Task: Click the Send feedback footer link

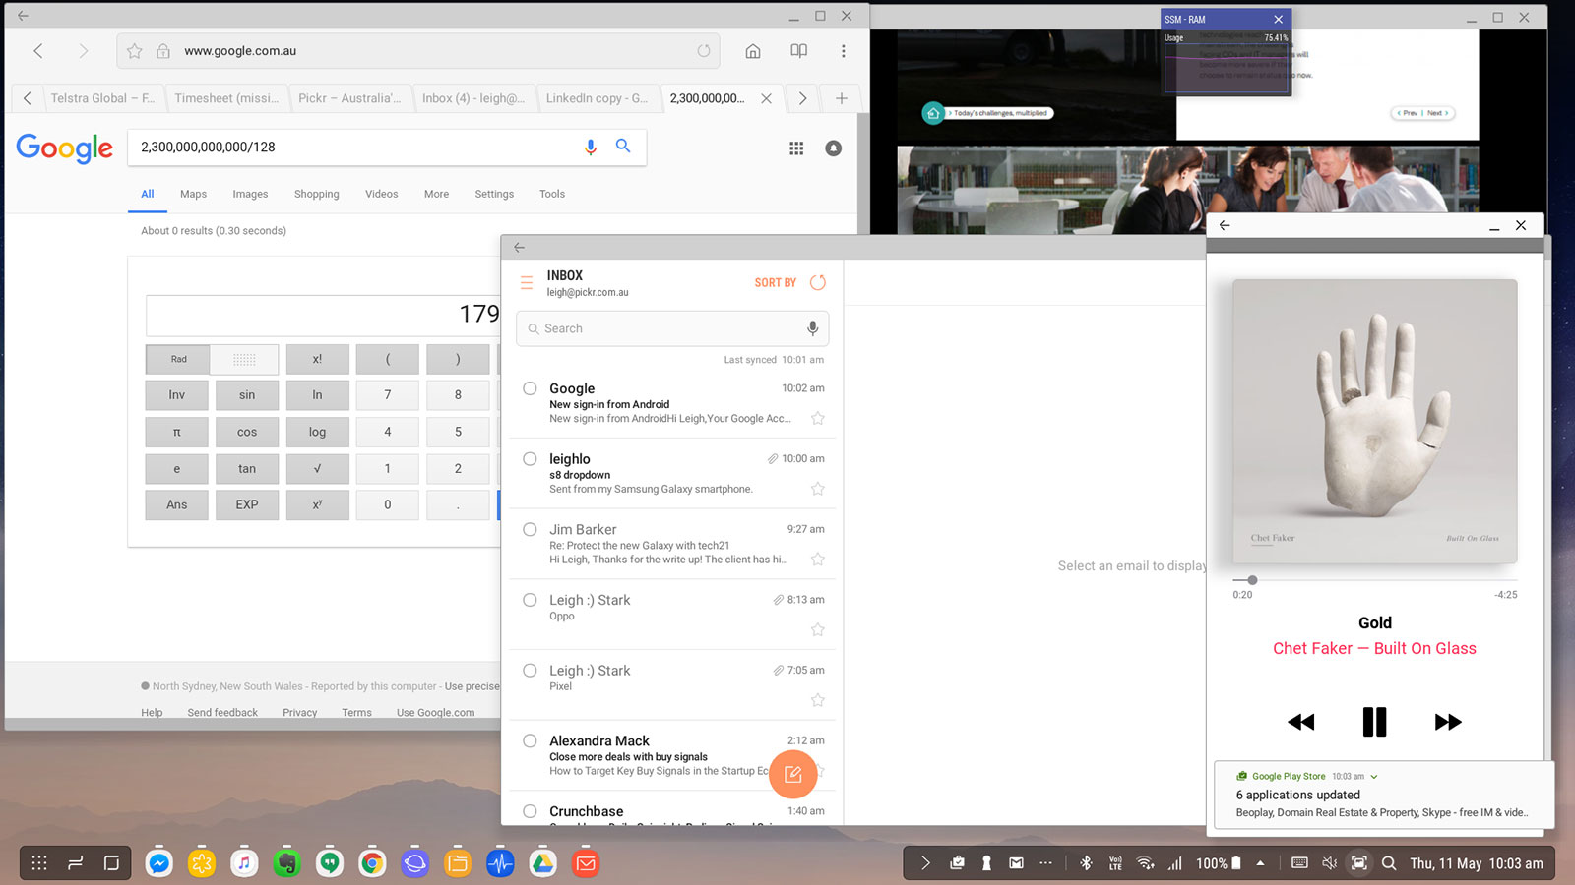Action: coord(222,712)
